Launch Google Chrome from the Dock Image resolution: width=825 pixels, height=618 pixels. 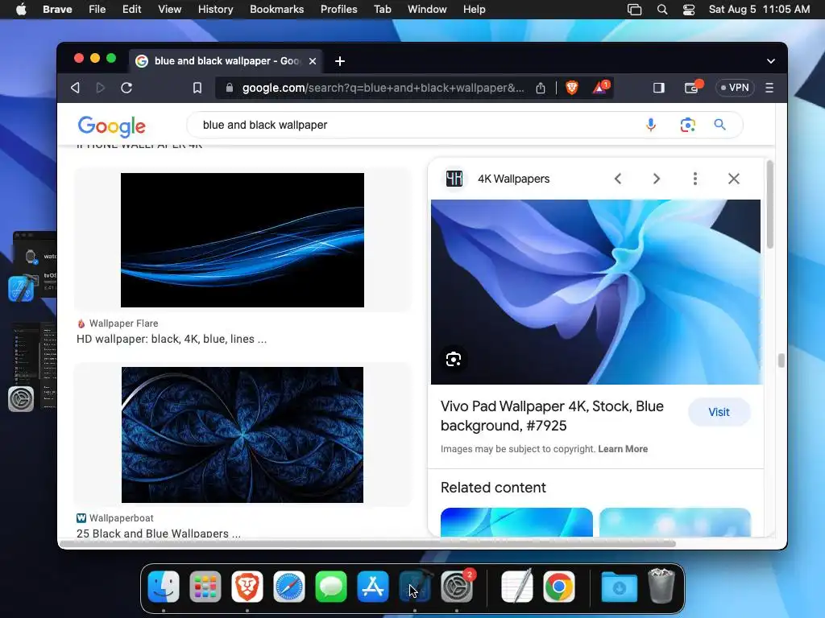pos(559,587)
